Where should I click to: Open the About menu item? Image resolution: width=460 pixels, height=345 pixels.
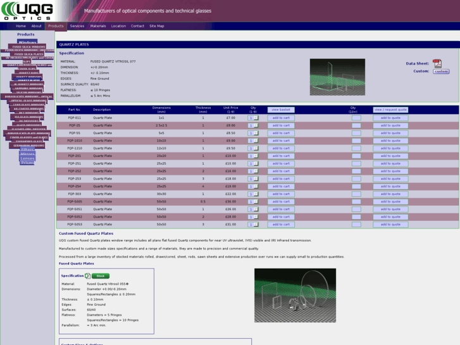coord(36,26)
